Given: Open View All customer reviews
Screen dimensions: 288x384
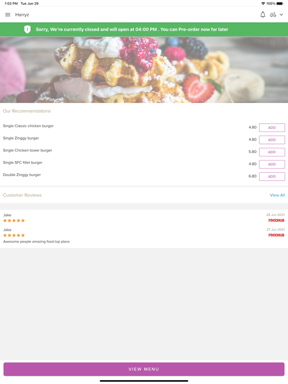Looking at the screenshot, I should click(277, 195).
